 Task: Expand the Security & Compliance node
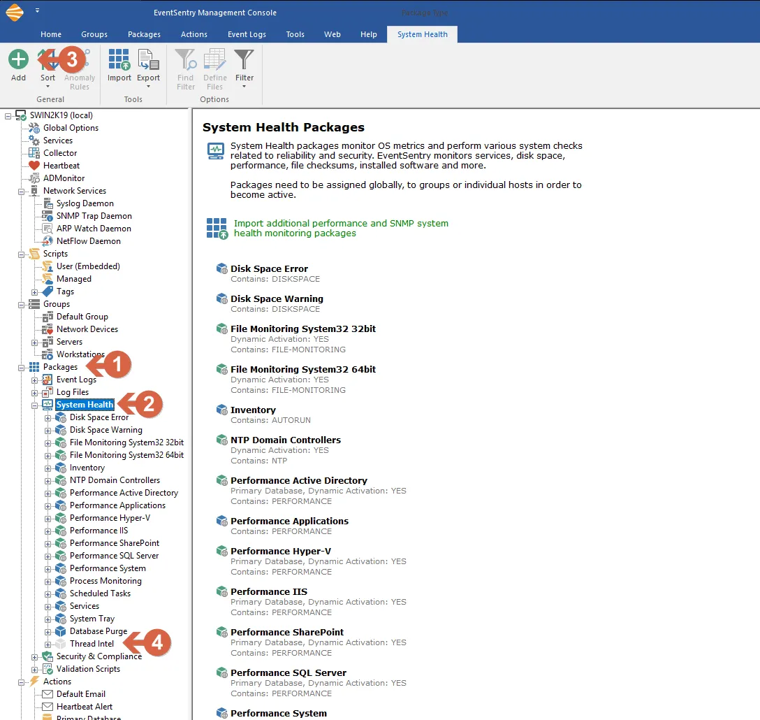[x=34, y=657]
